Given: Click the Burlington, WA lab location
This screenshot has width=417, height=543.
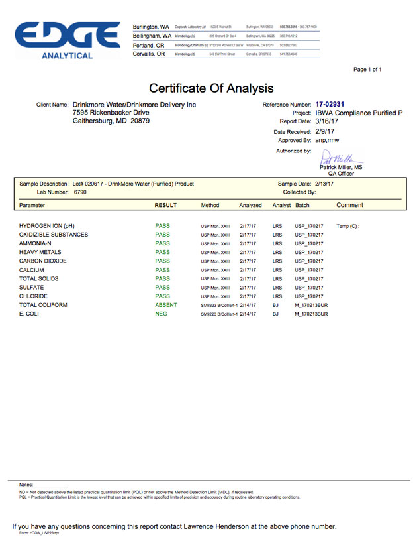Looking at the screenshot, I should point(151,27).
